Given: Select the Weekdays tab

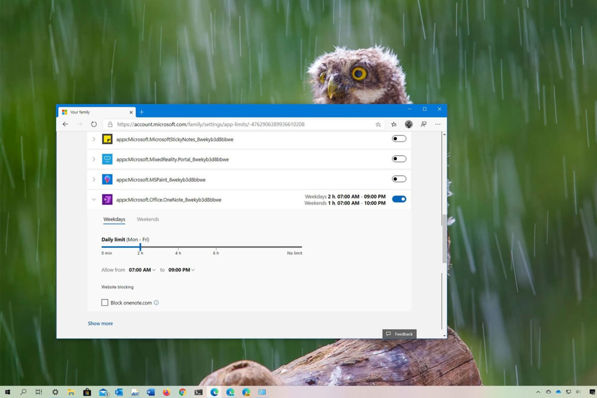Looking at the screenshot, I should tap(114, 219).
